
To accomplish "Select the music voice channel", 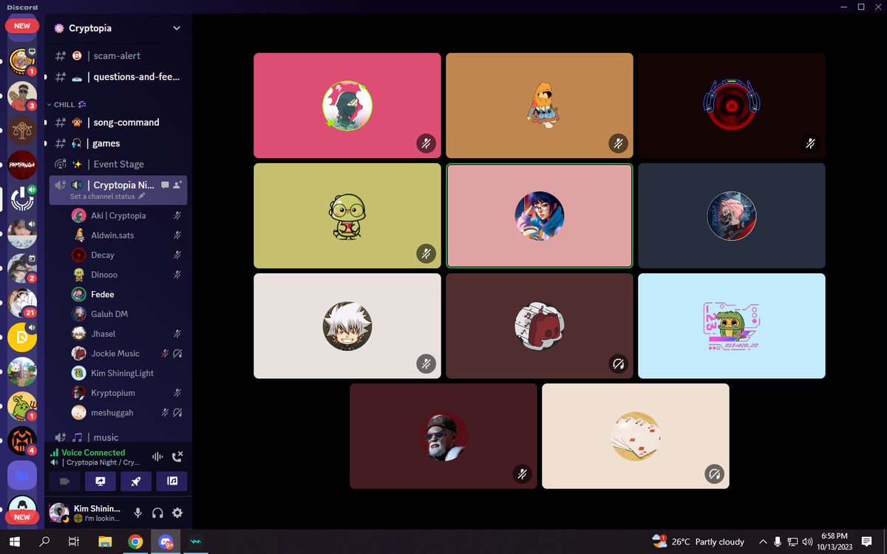I will tap(118, 437).
